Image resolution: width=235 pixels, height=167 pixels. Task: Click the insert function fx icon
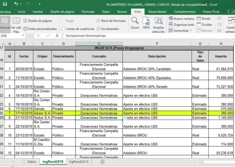pyautogui.click(x=57, y=36)
